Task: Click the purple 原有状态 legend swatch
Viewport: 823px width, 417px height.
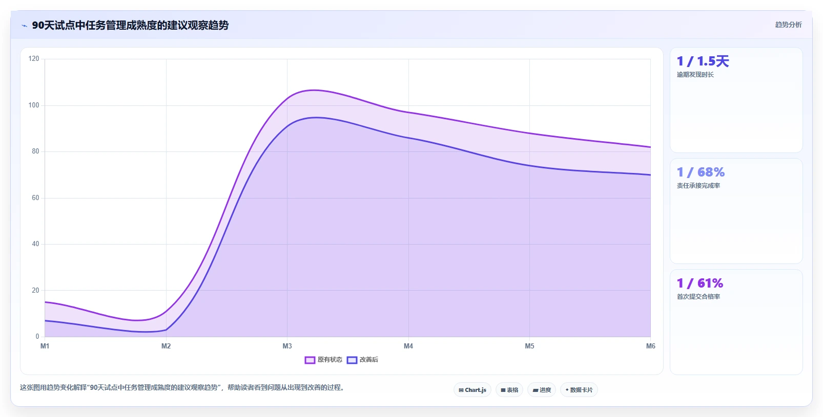Action: click(x=310, y=360)
